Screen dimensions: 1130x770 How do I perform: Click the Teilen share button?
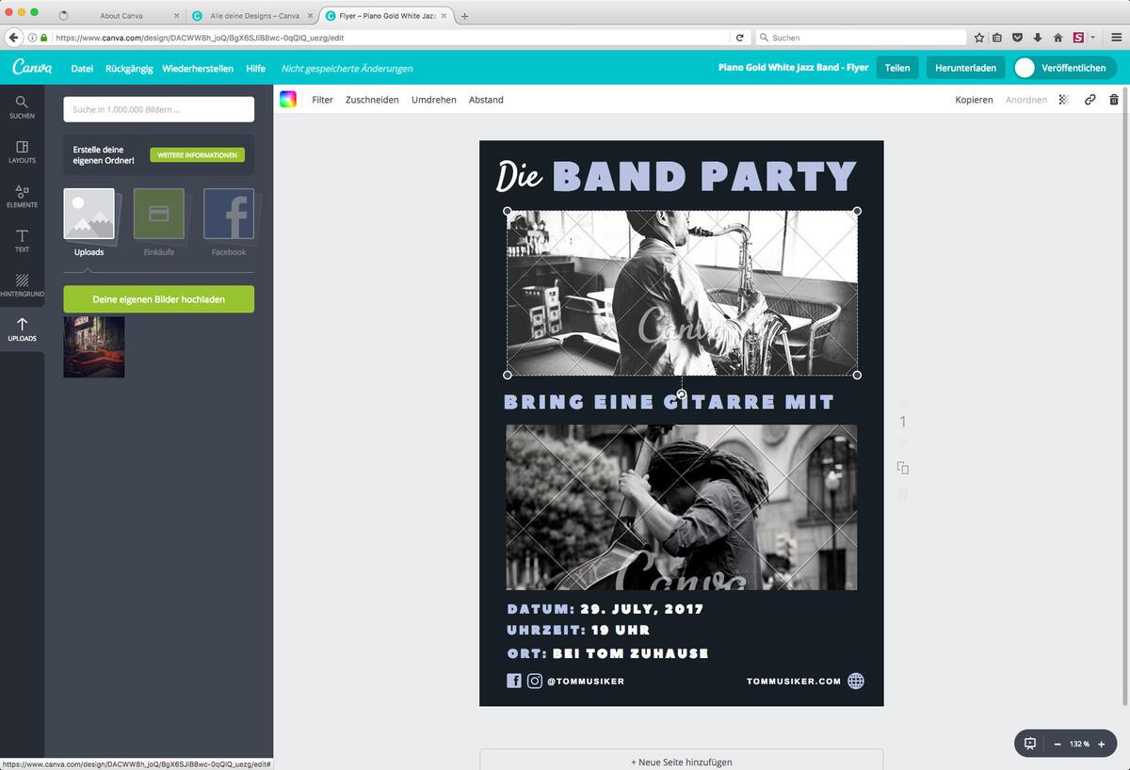(x=897, y=68)
